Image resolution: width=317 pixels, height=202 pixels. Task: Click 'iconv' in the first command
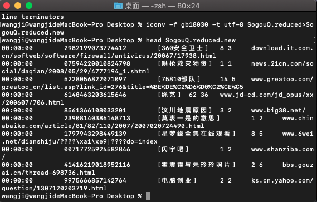tap(155, 24)
